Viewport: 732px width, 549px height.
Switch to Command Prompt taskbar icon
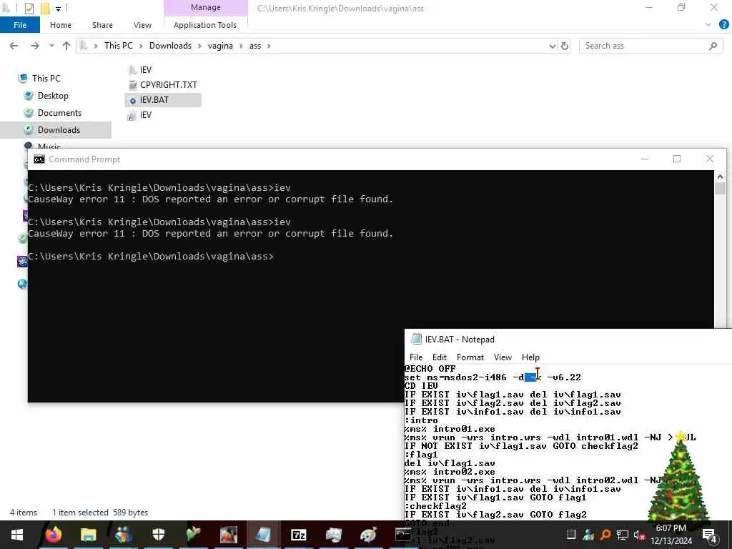[x=403, y=535]
